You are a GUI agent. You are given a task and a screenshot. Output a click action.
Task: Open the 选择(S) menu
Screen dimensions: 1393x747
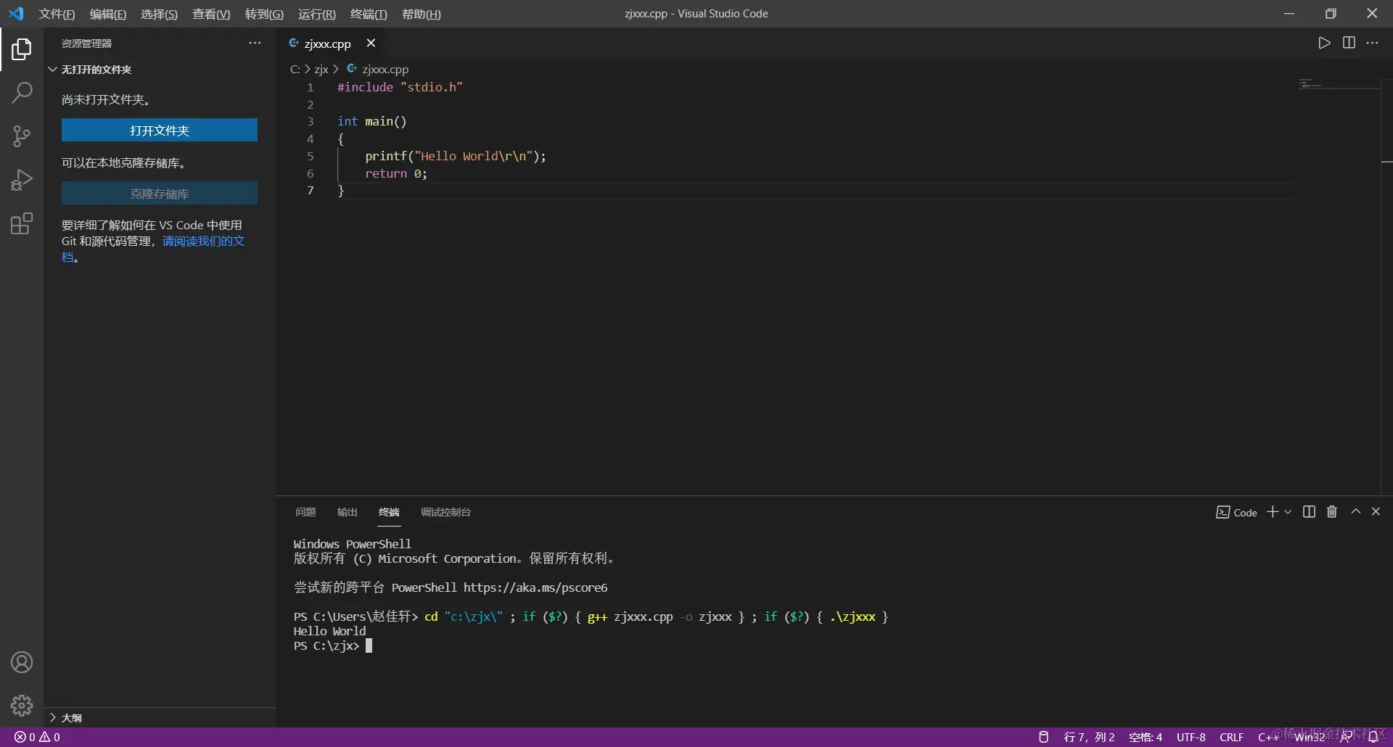click(x=159, y=15)
